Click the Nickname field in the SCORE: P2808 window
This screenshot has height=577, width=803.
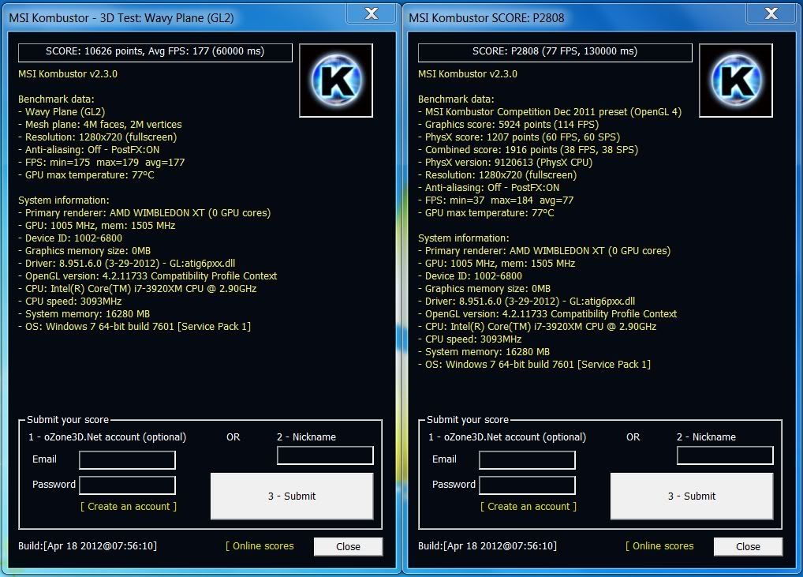point(725,455)
